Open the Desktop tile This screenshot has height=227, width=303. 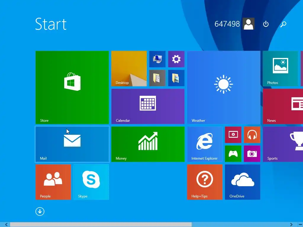tap(129, 68)
